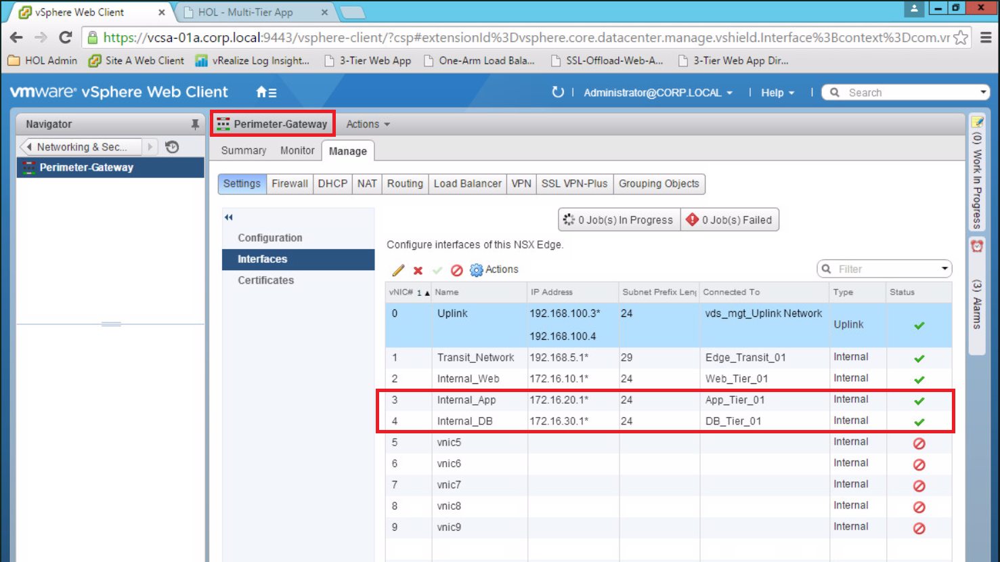Open the search box dropdown arrow

click(983, 92)
